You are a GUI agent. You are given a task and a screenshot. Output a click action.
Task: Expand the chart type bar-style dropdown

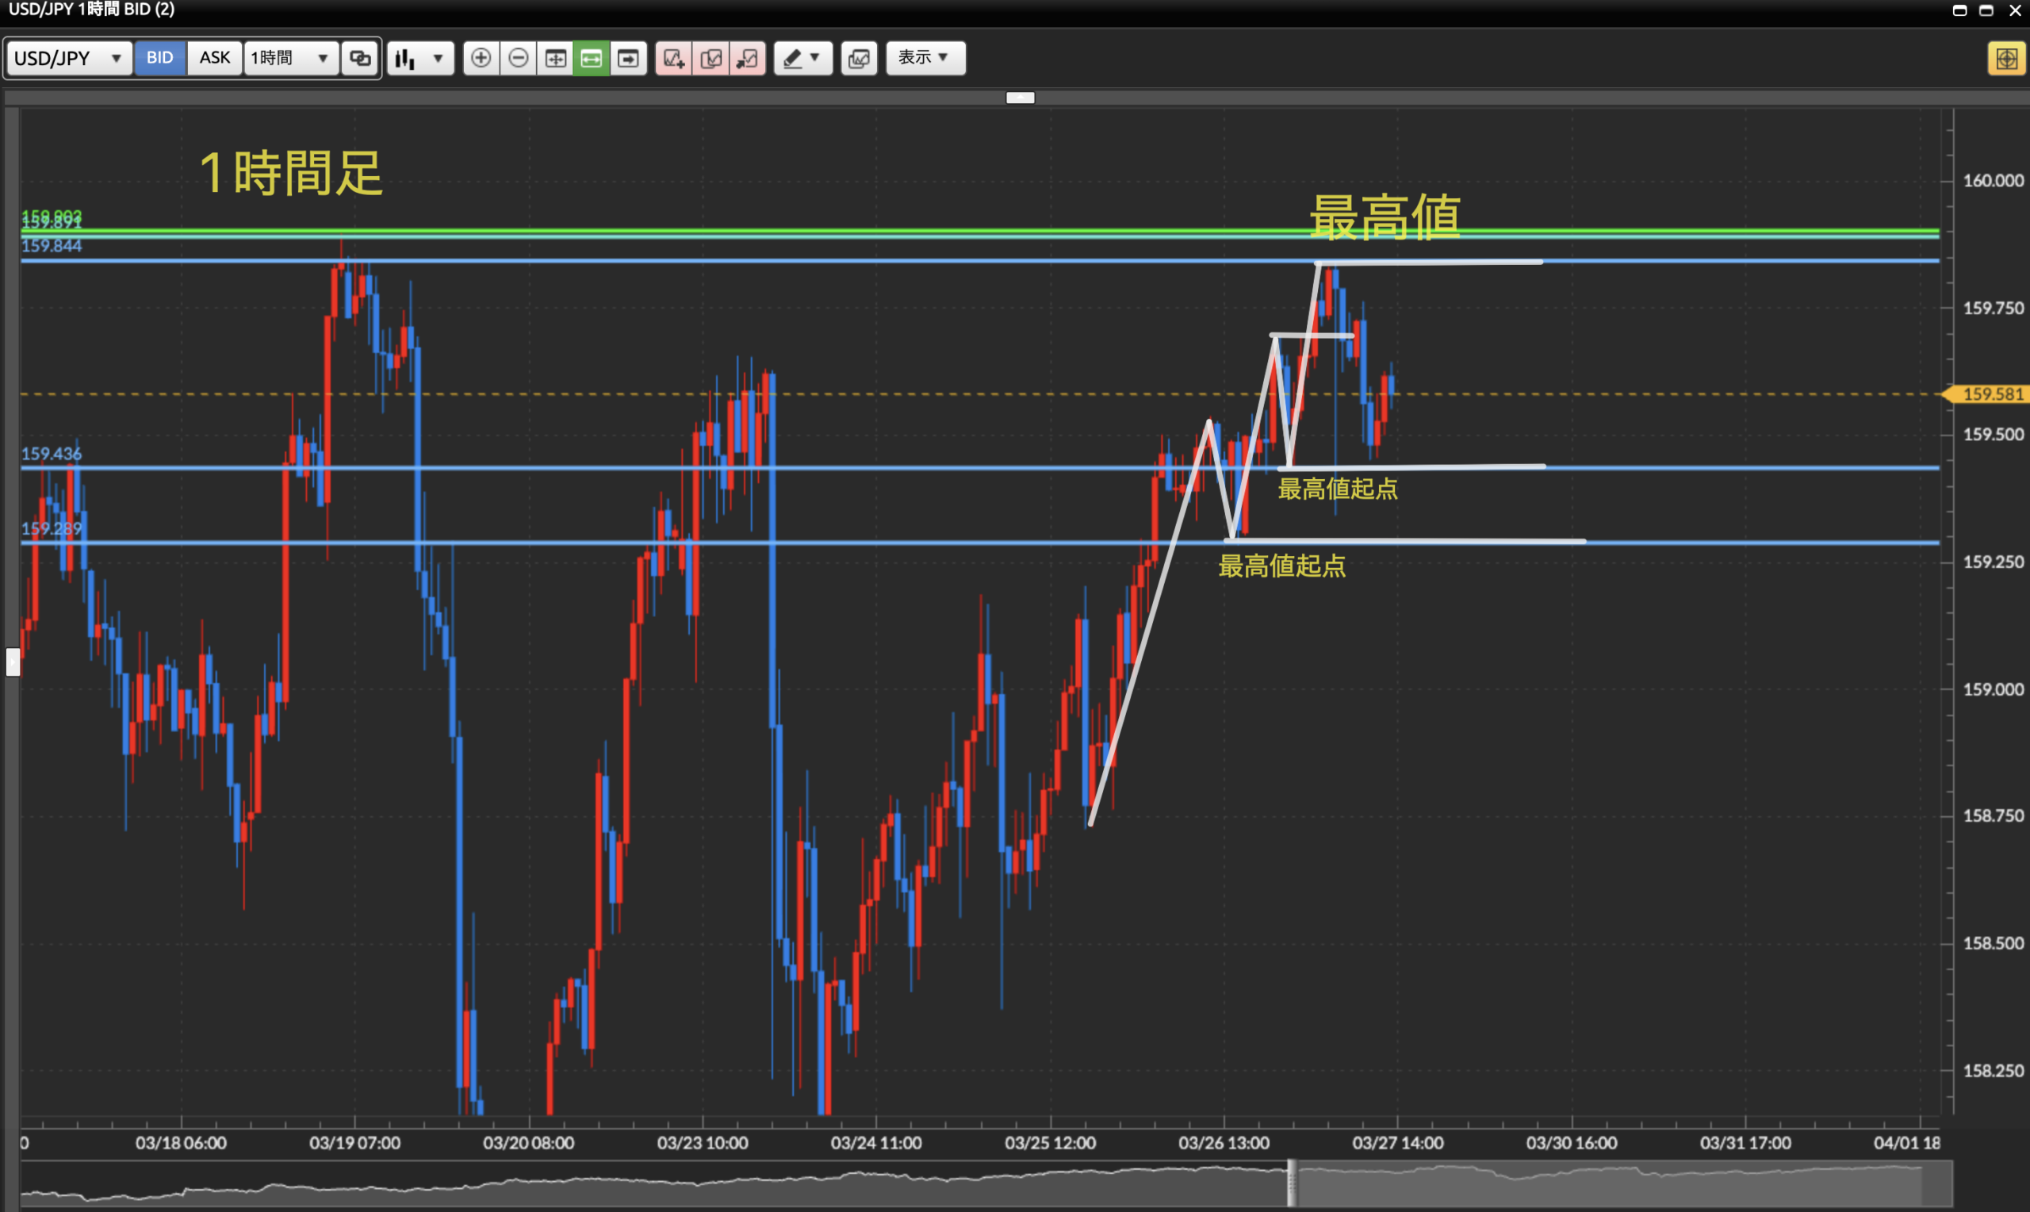click(419, 58)
